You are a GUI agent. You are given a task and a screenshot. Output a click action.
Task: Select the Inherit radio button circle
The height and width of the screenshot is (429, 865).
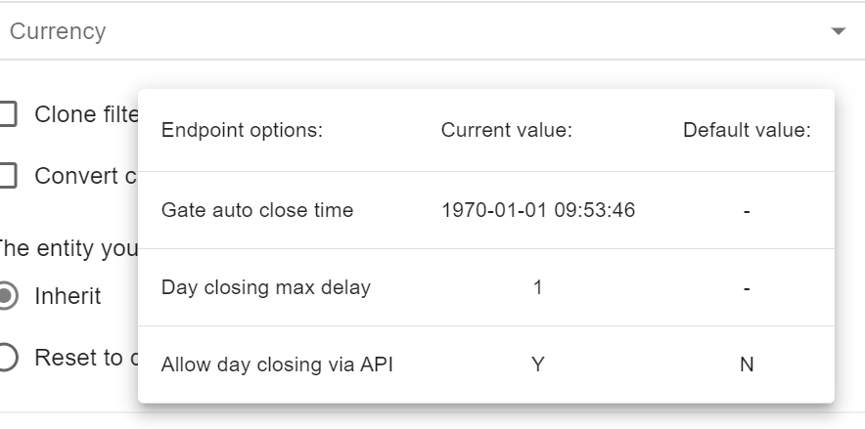pos(8,296)
